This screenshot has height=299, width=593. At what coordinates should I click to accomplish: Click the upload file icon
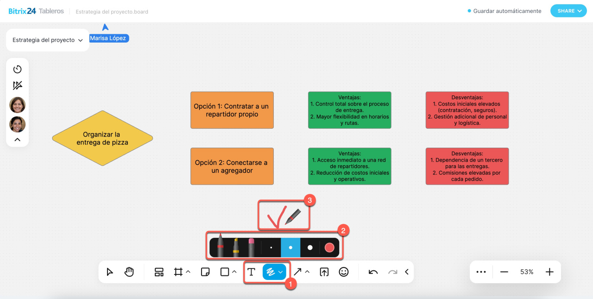point(324,272)
